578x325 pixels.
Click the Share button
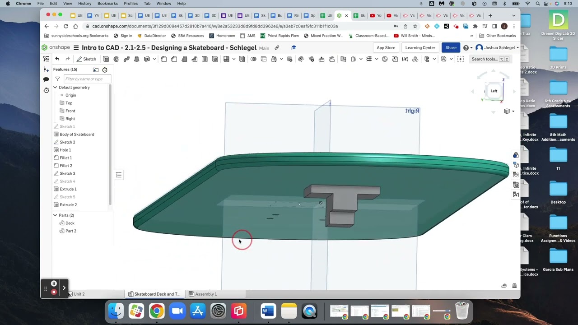[x=451, y=47]
